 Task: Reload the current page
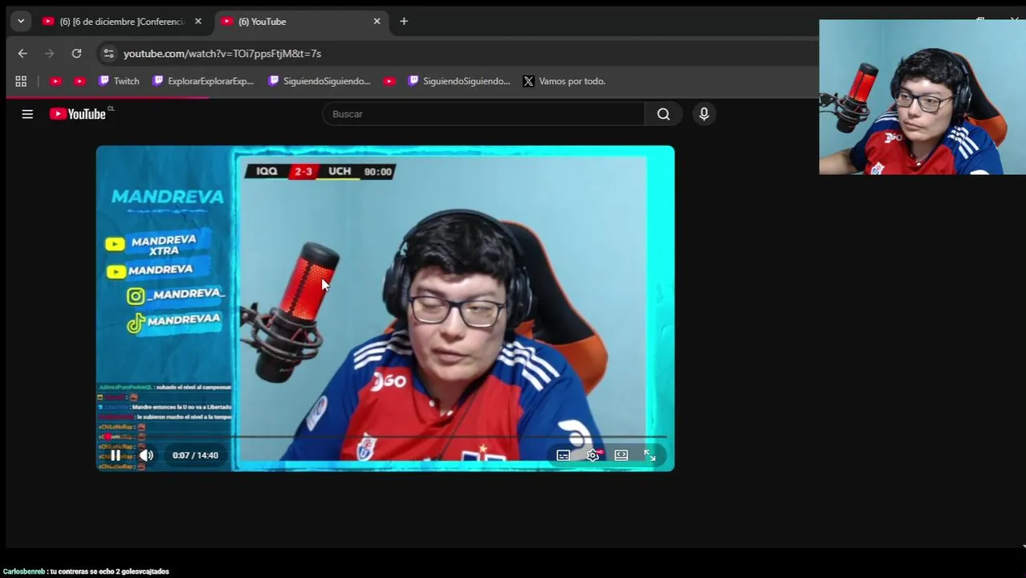(x=76, y=54)
